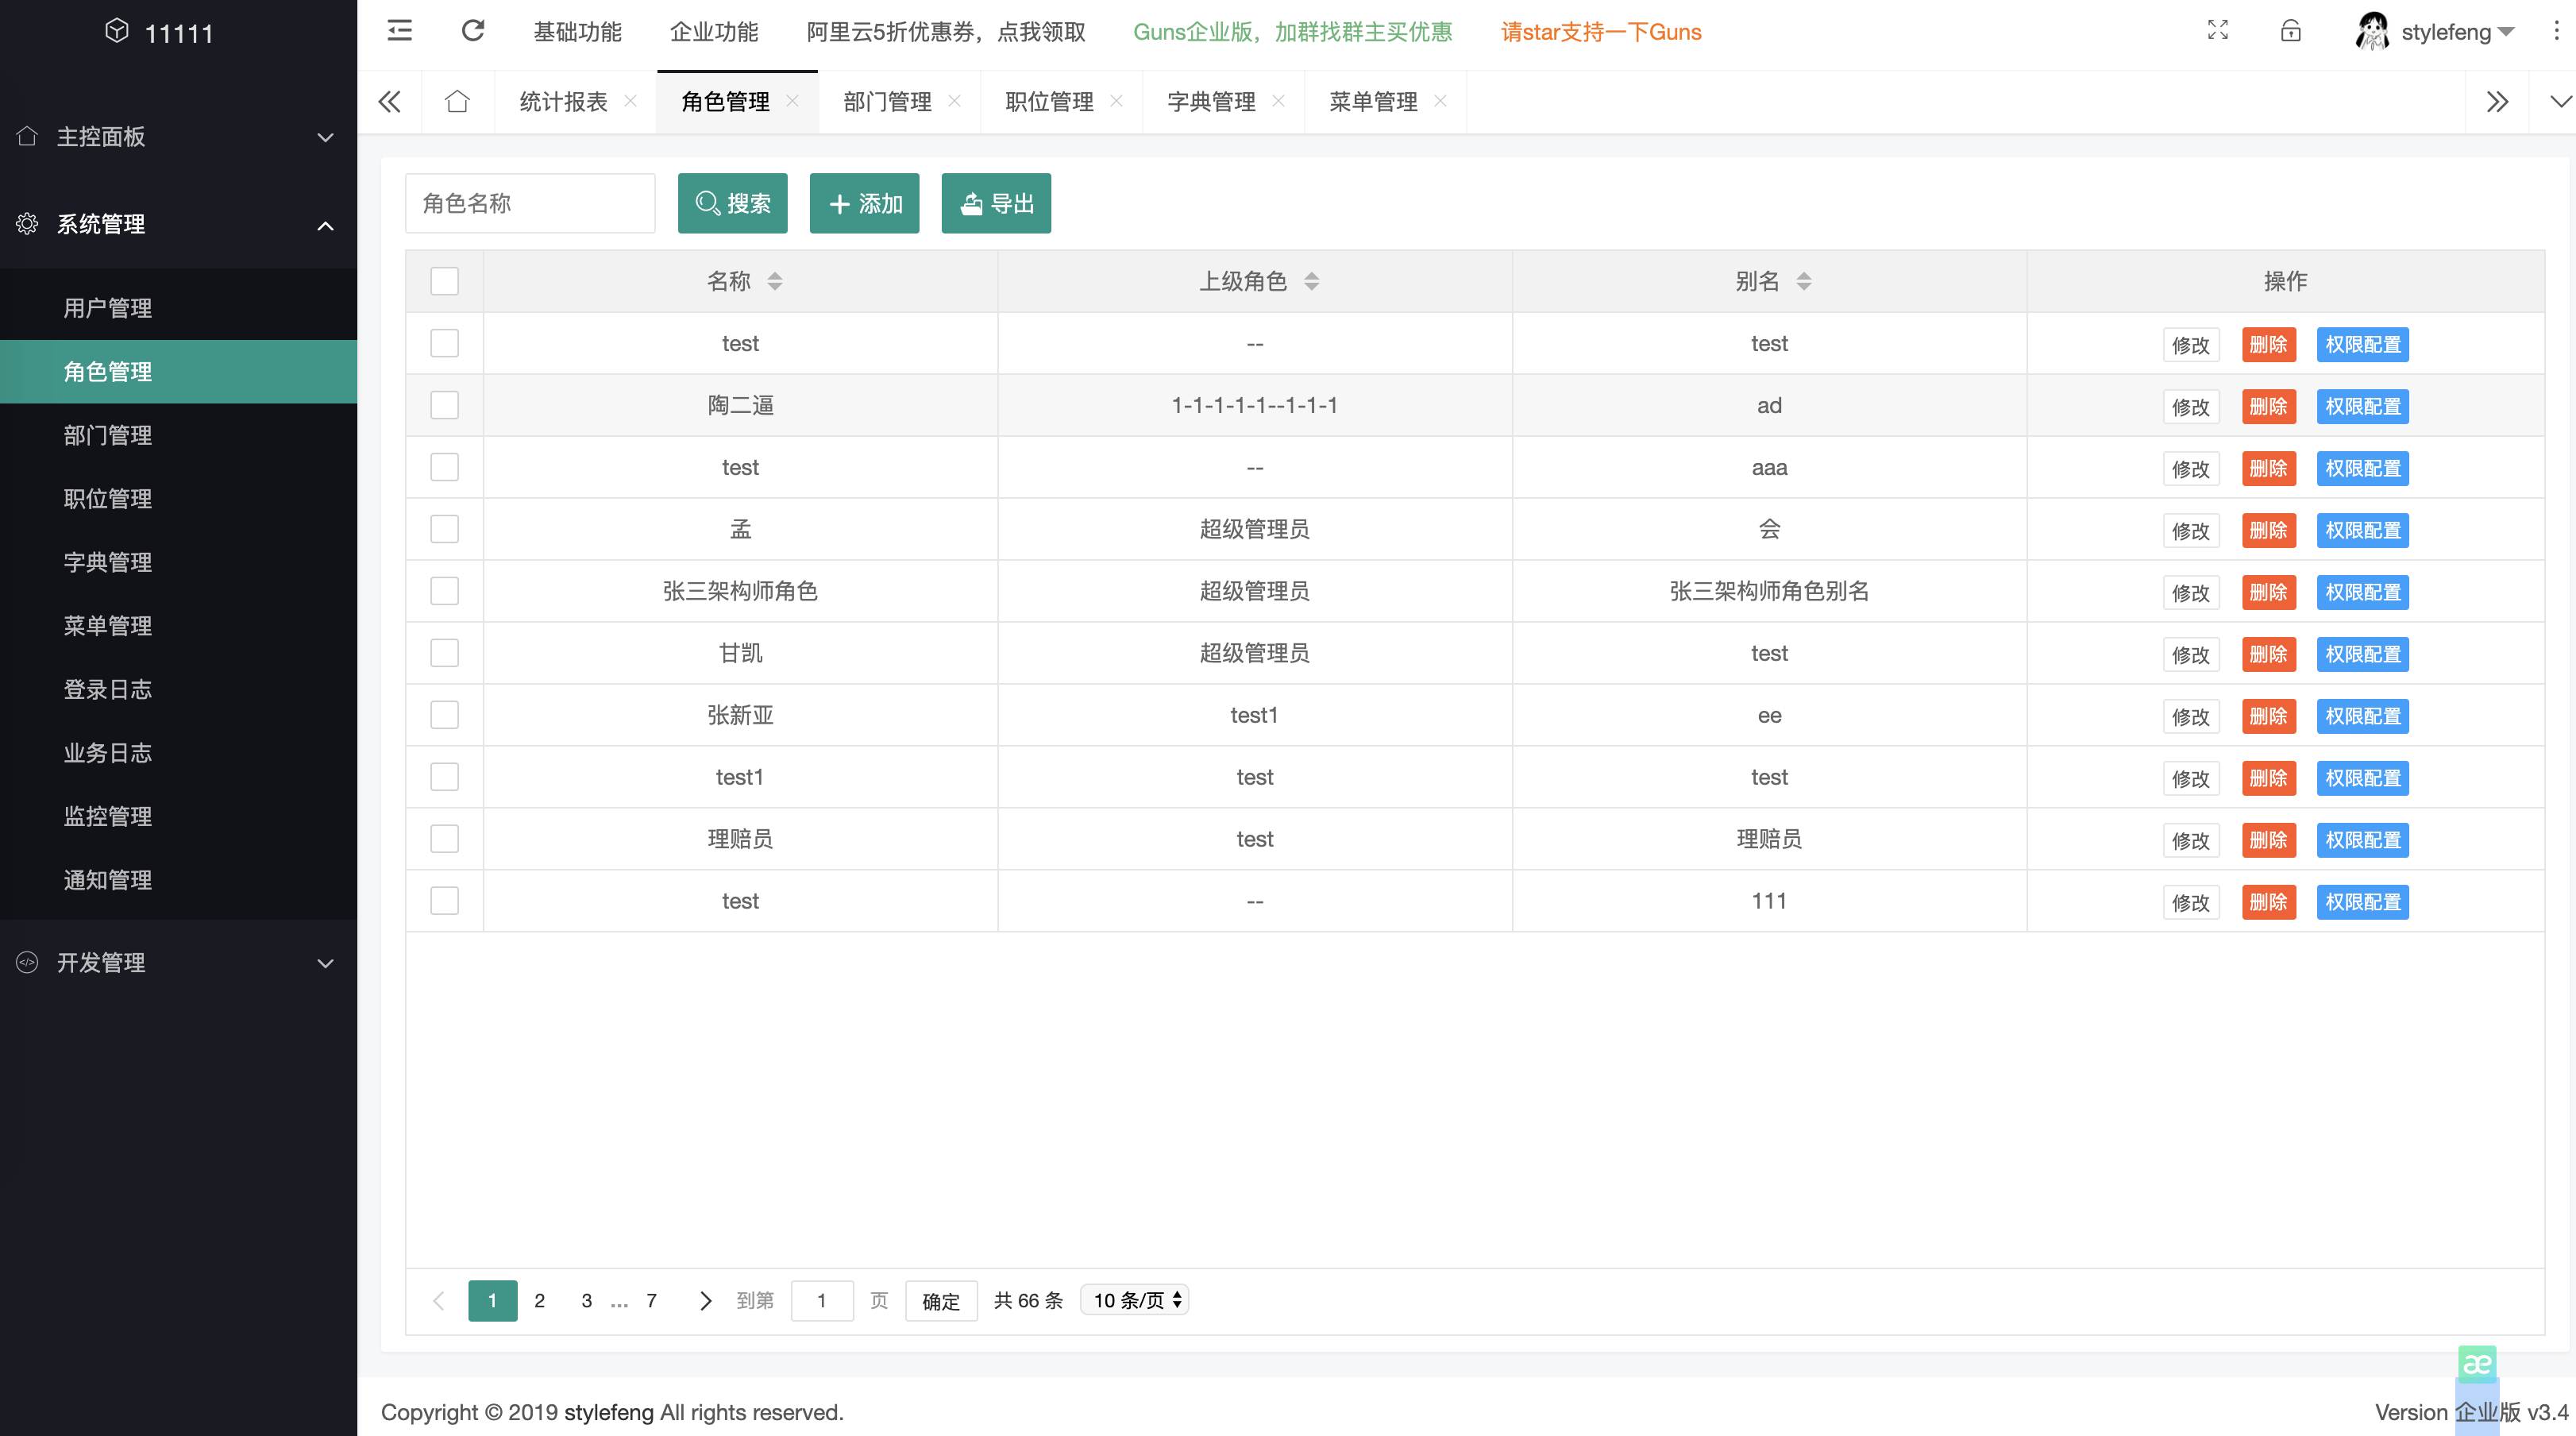Image resolution: width=2576 pixels, height=1436 pixels.
Task: Open 用户管理 in the sidebar
Action: pos(108,308)
